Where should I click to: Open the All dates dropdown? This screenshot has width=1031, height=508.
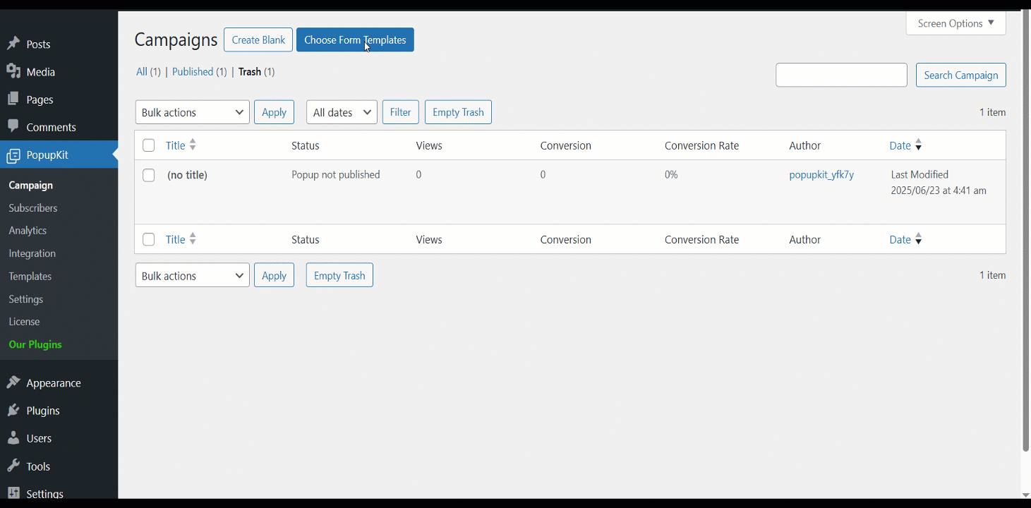[342, 112]
